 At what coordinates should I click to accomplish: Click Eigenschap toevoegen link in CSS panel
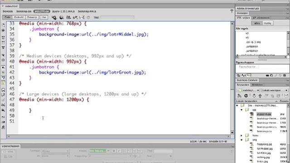(247, 67)
